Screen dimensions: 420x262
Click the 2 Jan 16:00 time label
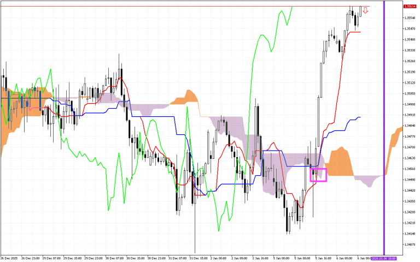tap(261, 259)
